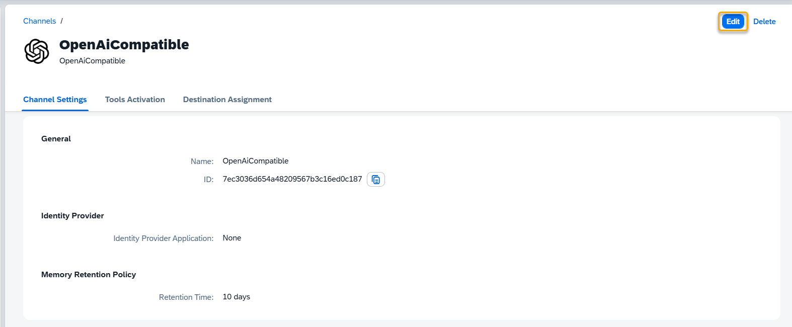Click the subtitle beneath the page title
The height and width of the screenshot is (327, 792).
tap(92, 61)
